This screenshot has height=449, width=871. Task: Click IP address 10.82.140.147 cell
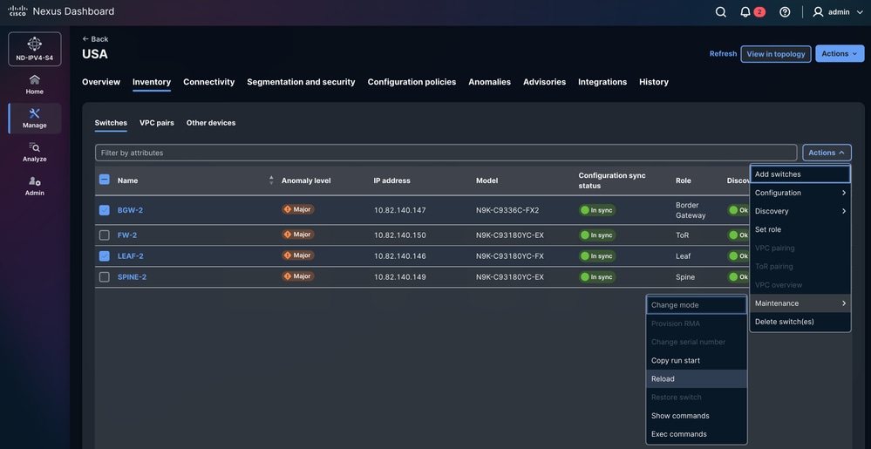pos(400,211)
